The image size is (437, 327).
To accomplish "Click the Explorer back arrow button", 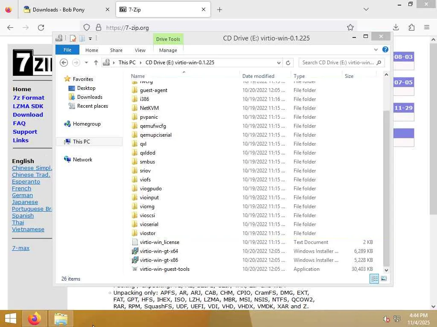I will pos(64,63).
